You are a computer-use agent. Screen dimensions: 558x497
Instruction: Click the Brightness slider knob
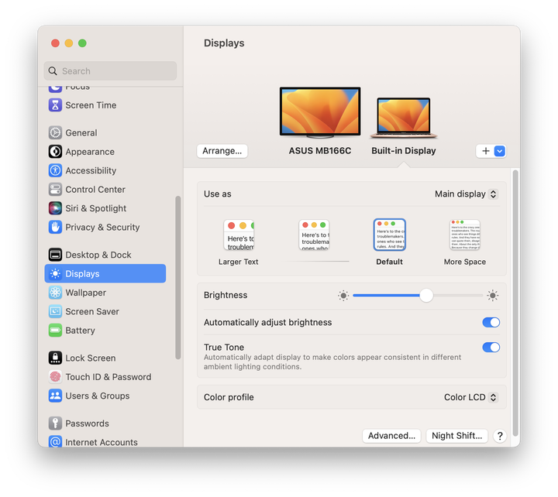coord(426,295)
